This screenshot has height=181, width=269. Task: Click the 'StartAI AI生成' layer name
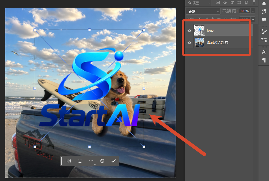218,43
